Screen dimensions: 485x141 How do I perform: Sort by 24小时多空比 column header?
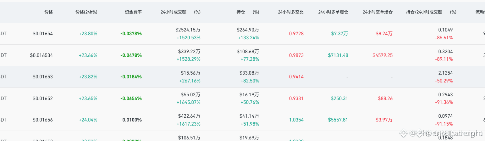pos(291,12)
